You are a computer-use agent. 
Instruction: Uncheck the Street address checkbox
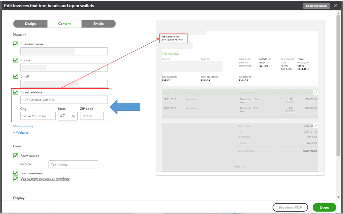pyautogui.click(x=15, y=92)
